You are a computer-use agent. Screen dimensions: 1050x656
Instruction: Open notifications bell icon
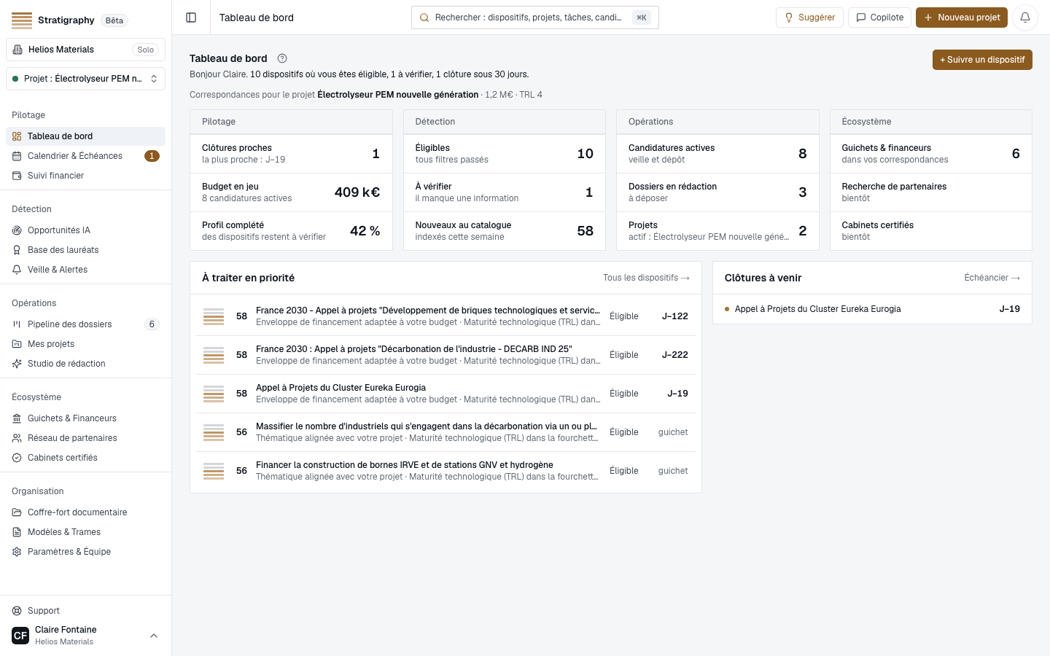pyautogui.click(x=1024, y=17)
